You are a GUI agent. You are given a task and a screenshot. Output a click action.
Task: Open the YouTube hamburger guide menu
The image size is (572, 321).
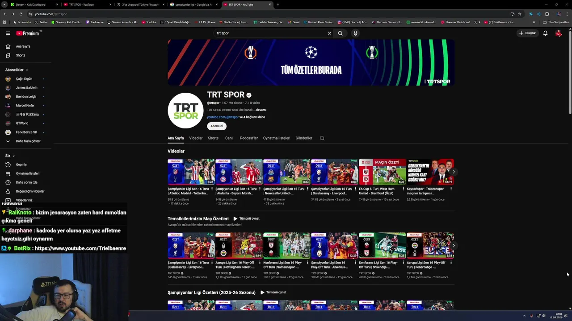point(8,33)
